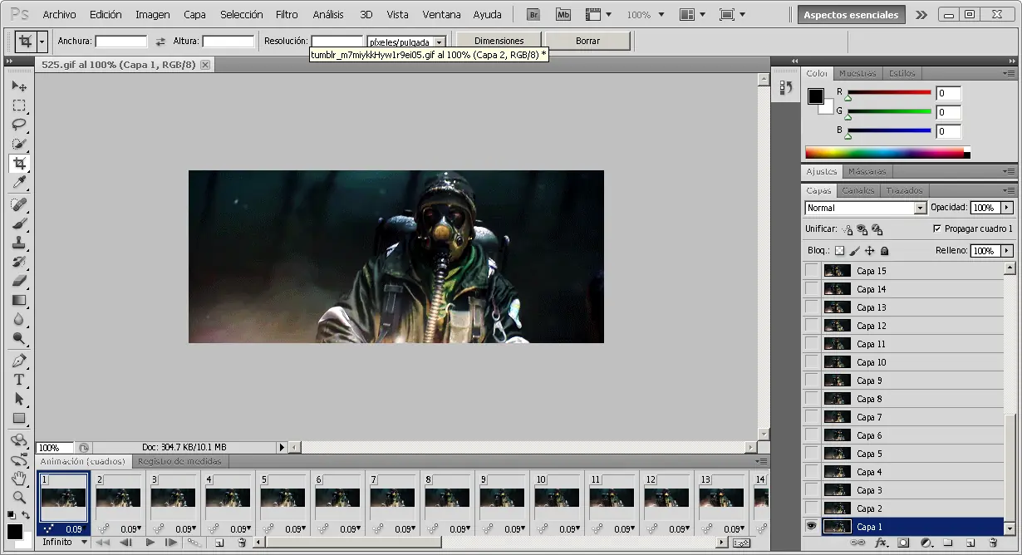
Task: Switch to Registro de medidas tab
Action: click(179, 461)
